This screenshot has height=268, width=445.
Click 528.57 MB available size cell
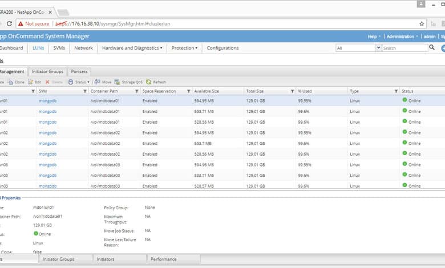pos(204,186)
